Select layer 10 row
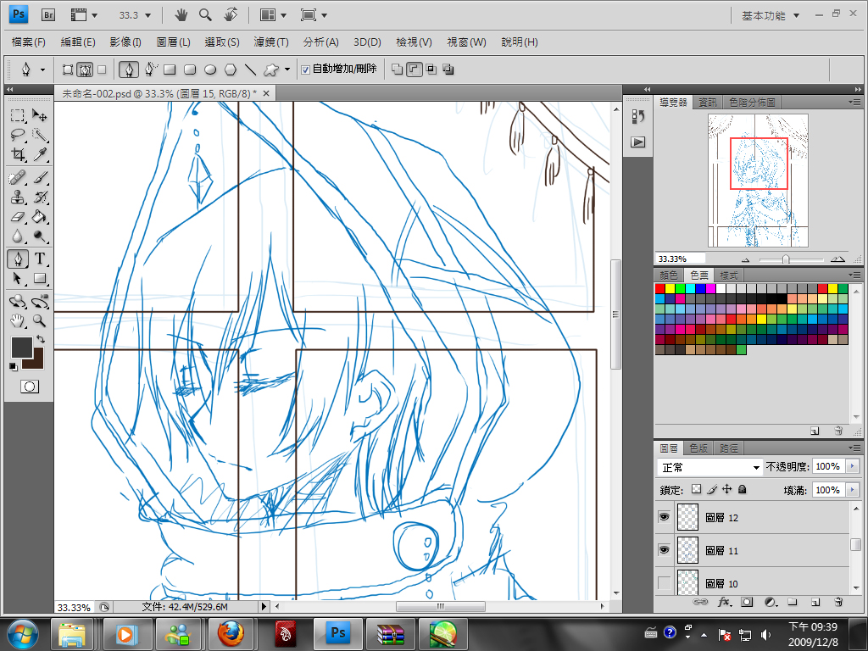Viewport: 868px width, 651px height. [x=753, y=583]
